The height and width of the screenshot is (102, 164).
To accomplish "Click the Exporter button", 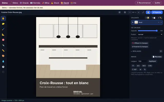I will point(157,12).
